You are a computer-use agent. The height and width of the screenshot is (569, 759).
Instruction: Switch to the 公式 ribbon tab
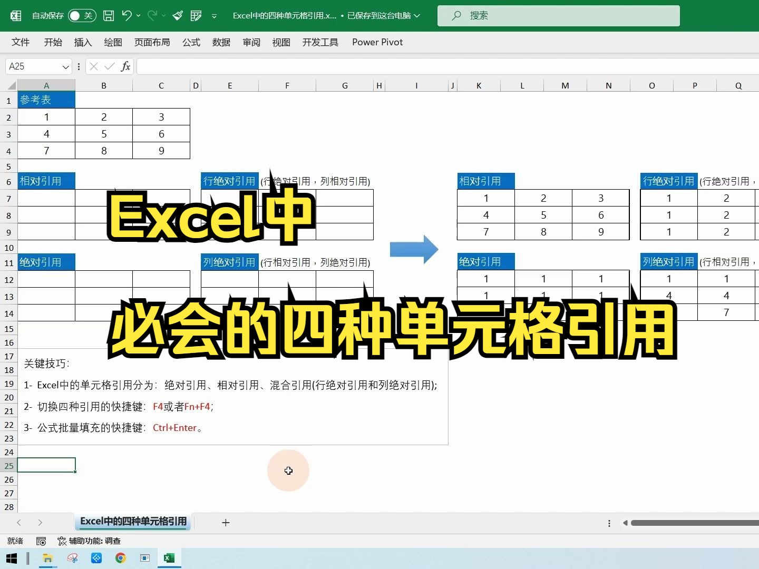tap(191, 42)
